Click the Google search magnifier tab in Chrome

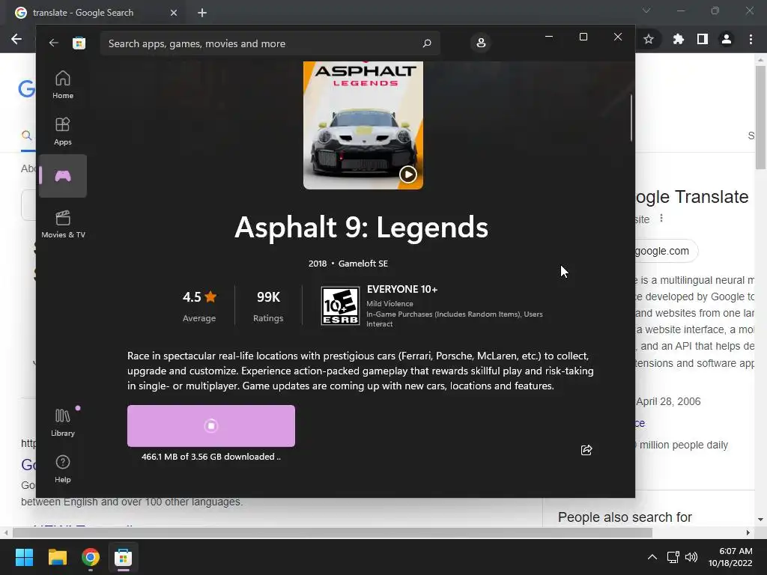tap(27, 136)
